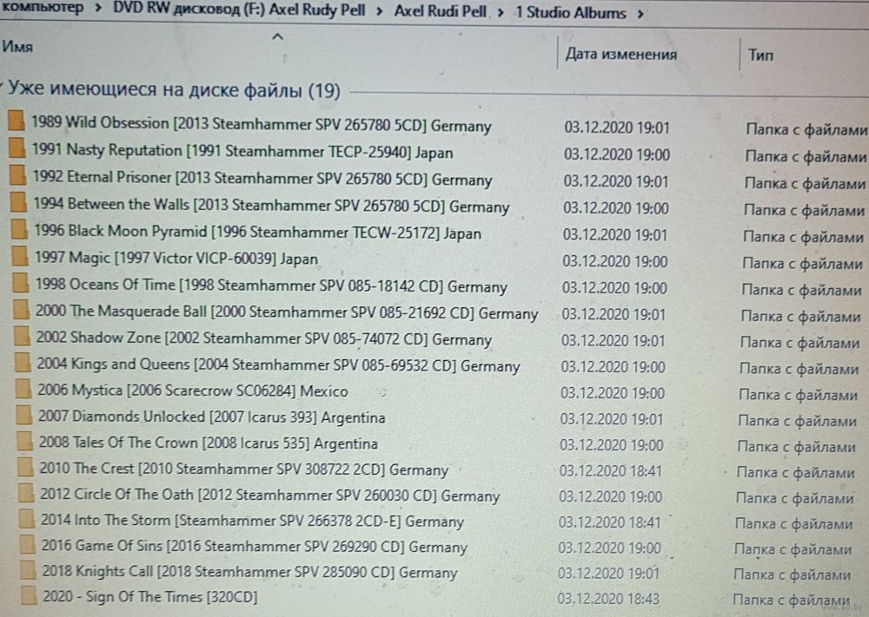
Task: Click folder icon for 1997 Magic
Action: point(19,256)
